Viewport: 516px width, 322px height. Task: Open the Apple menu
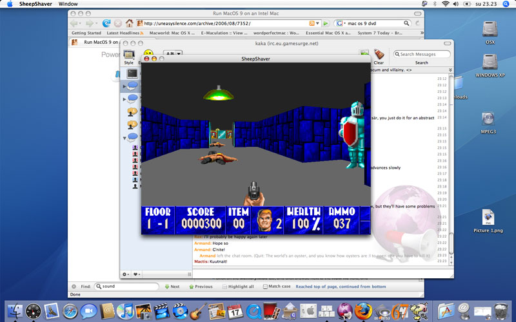(10, 4)
